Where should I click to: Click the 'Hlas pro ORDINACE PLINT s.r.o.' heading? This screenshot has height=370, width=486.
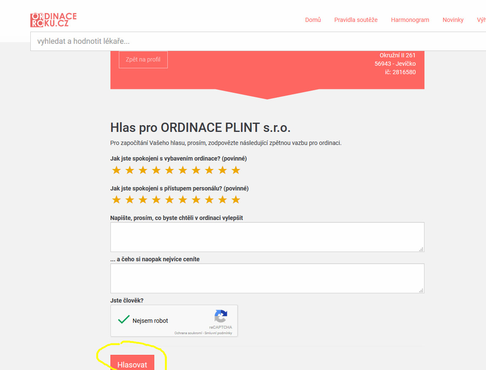[201, 128]
